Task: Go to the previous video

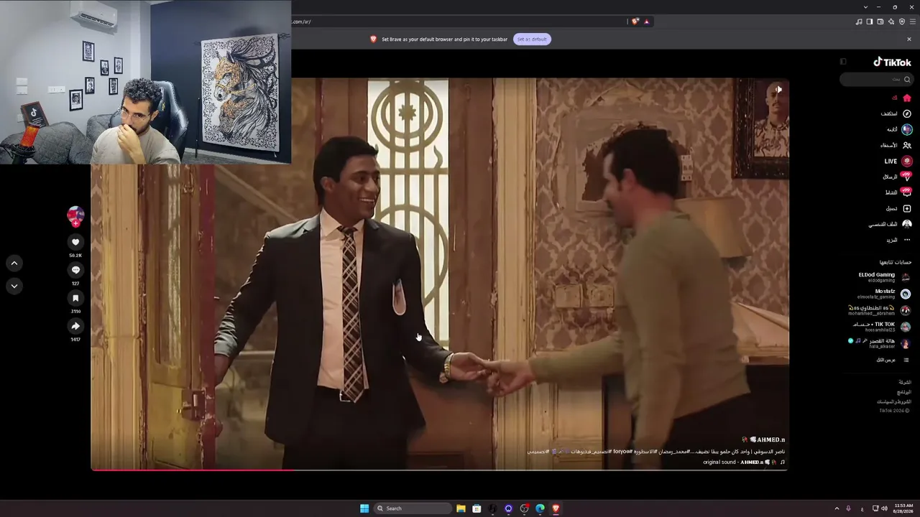Action: pos(14,264)
